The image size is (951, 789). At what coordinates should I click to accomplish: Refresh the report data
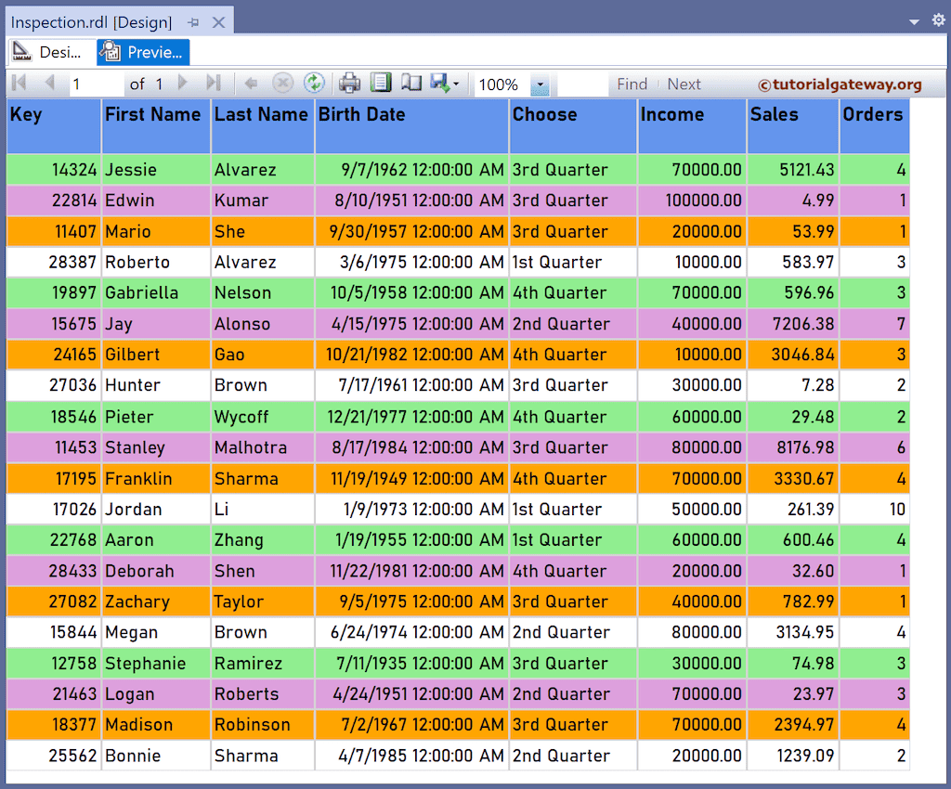(315, 84)
